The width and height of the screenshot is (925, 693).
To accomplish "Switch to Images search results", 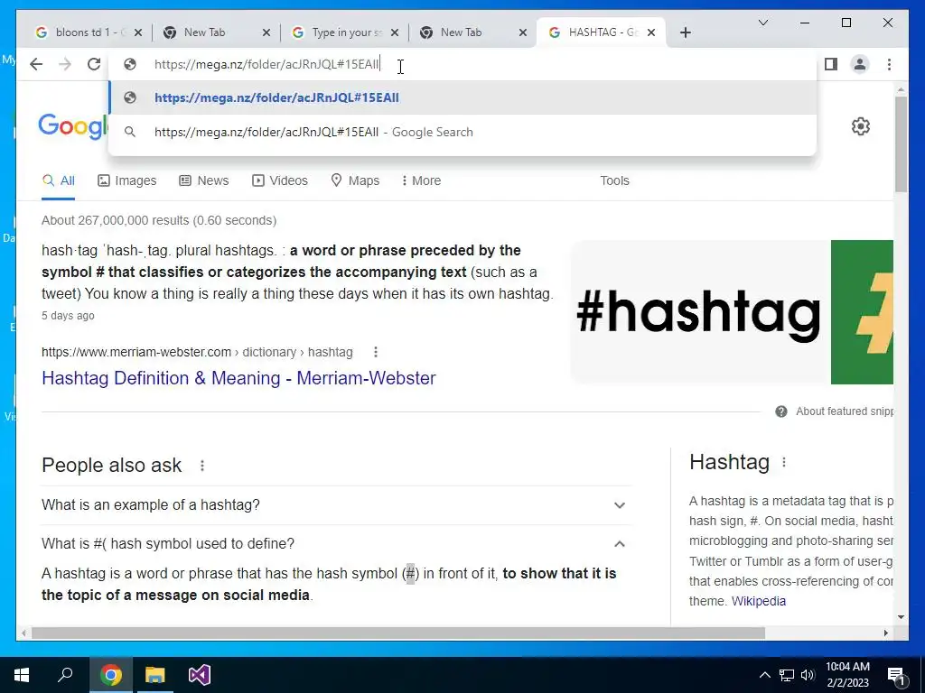I will point(126,180).
